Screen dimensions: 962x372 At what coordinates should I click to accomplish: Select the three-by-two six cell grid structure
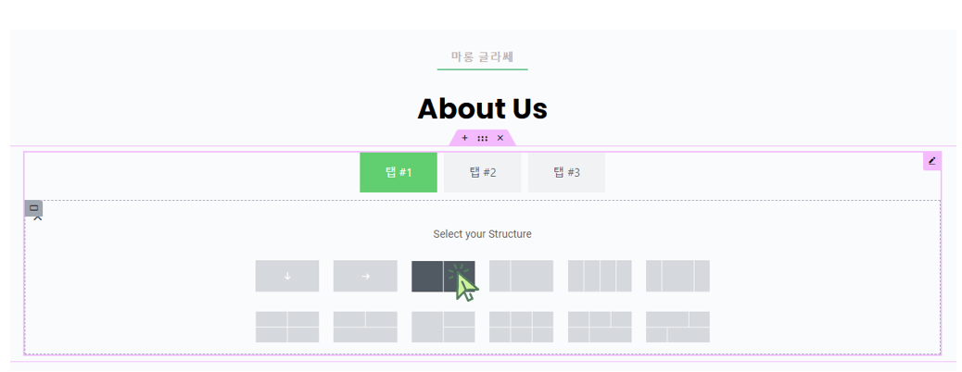[x=521, y=328]
